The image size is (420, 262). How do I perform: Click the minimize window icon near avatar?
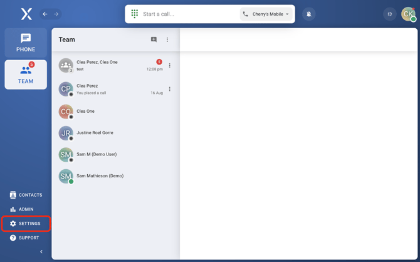tap(389, 14)
